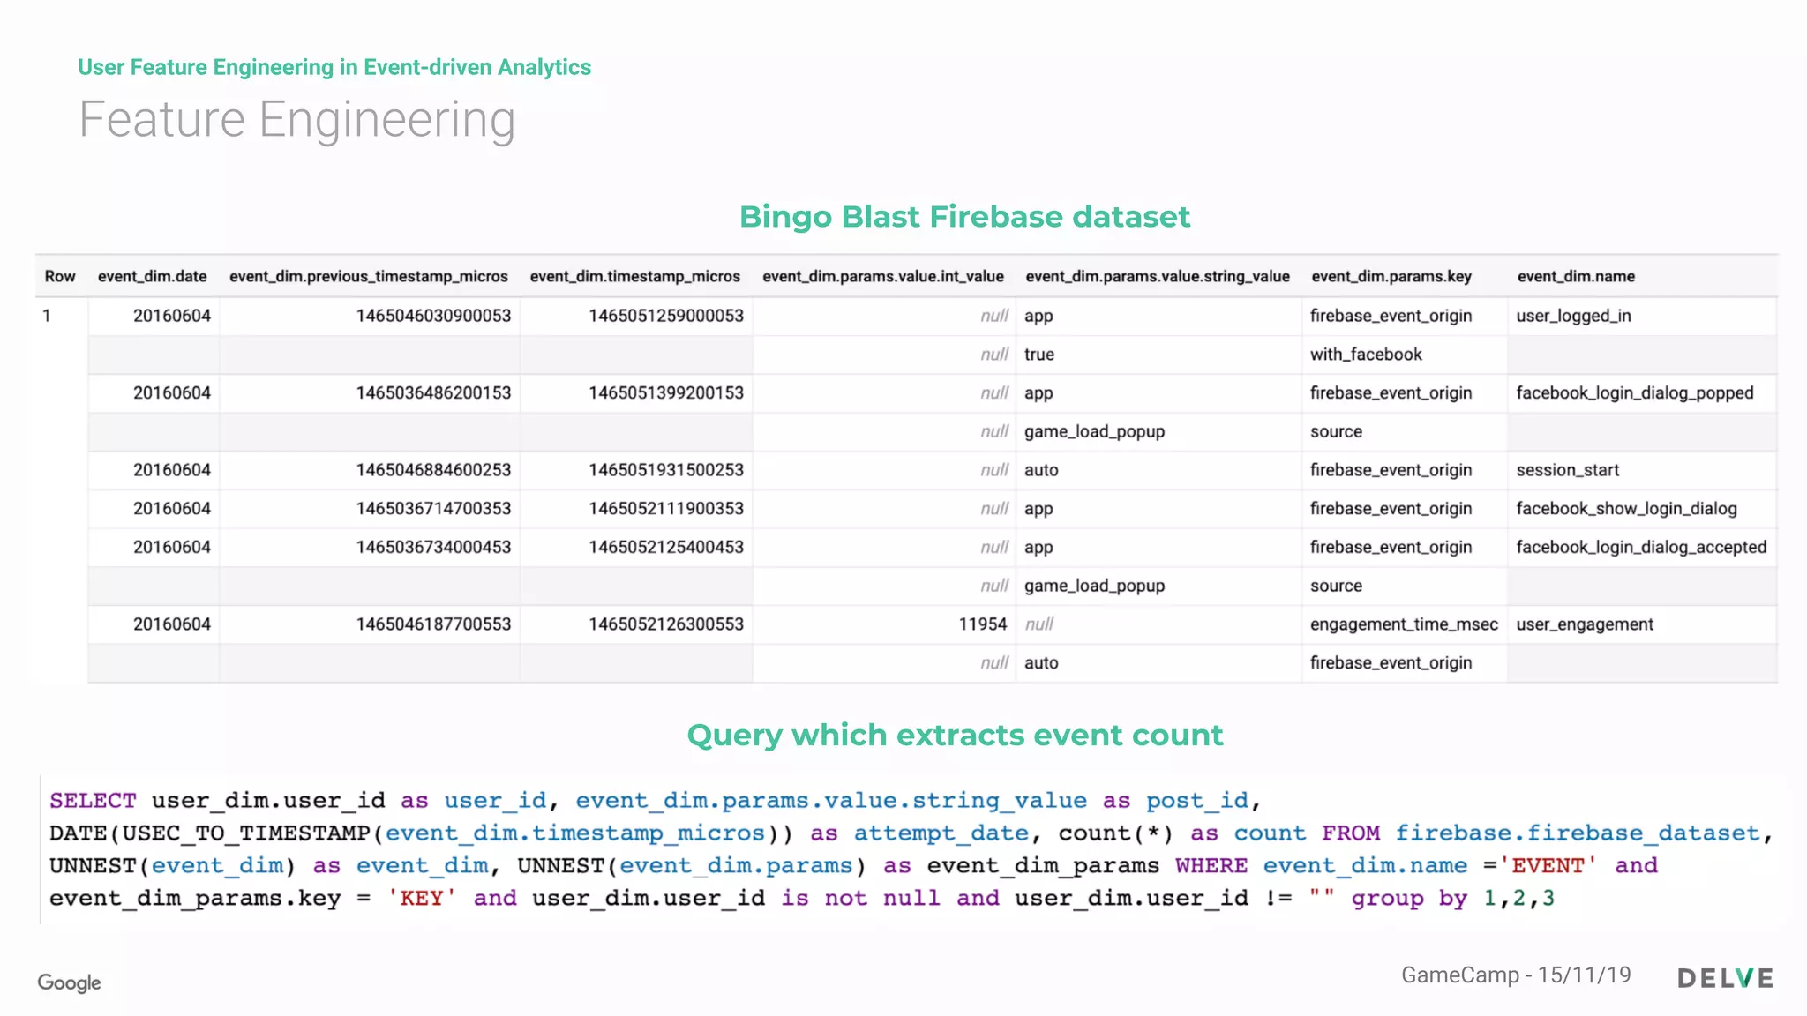This screenshot has height=1016, width=1807.
Task: Click 'group by' in the query
Action: [1410, 899]
